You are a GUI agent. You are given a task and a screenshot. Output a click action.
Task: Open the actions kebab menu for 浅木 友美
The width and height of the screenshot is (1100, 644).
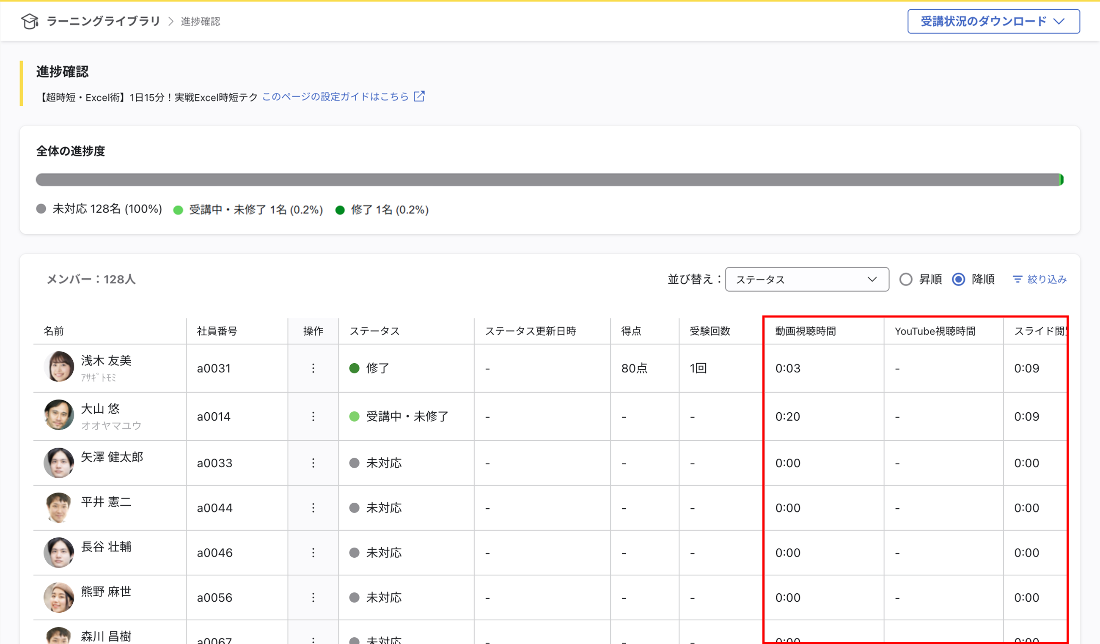tap(313, 368)
